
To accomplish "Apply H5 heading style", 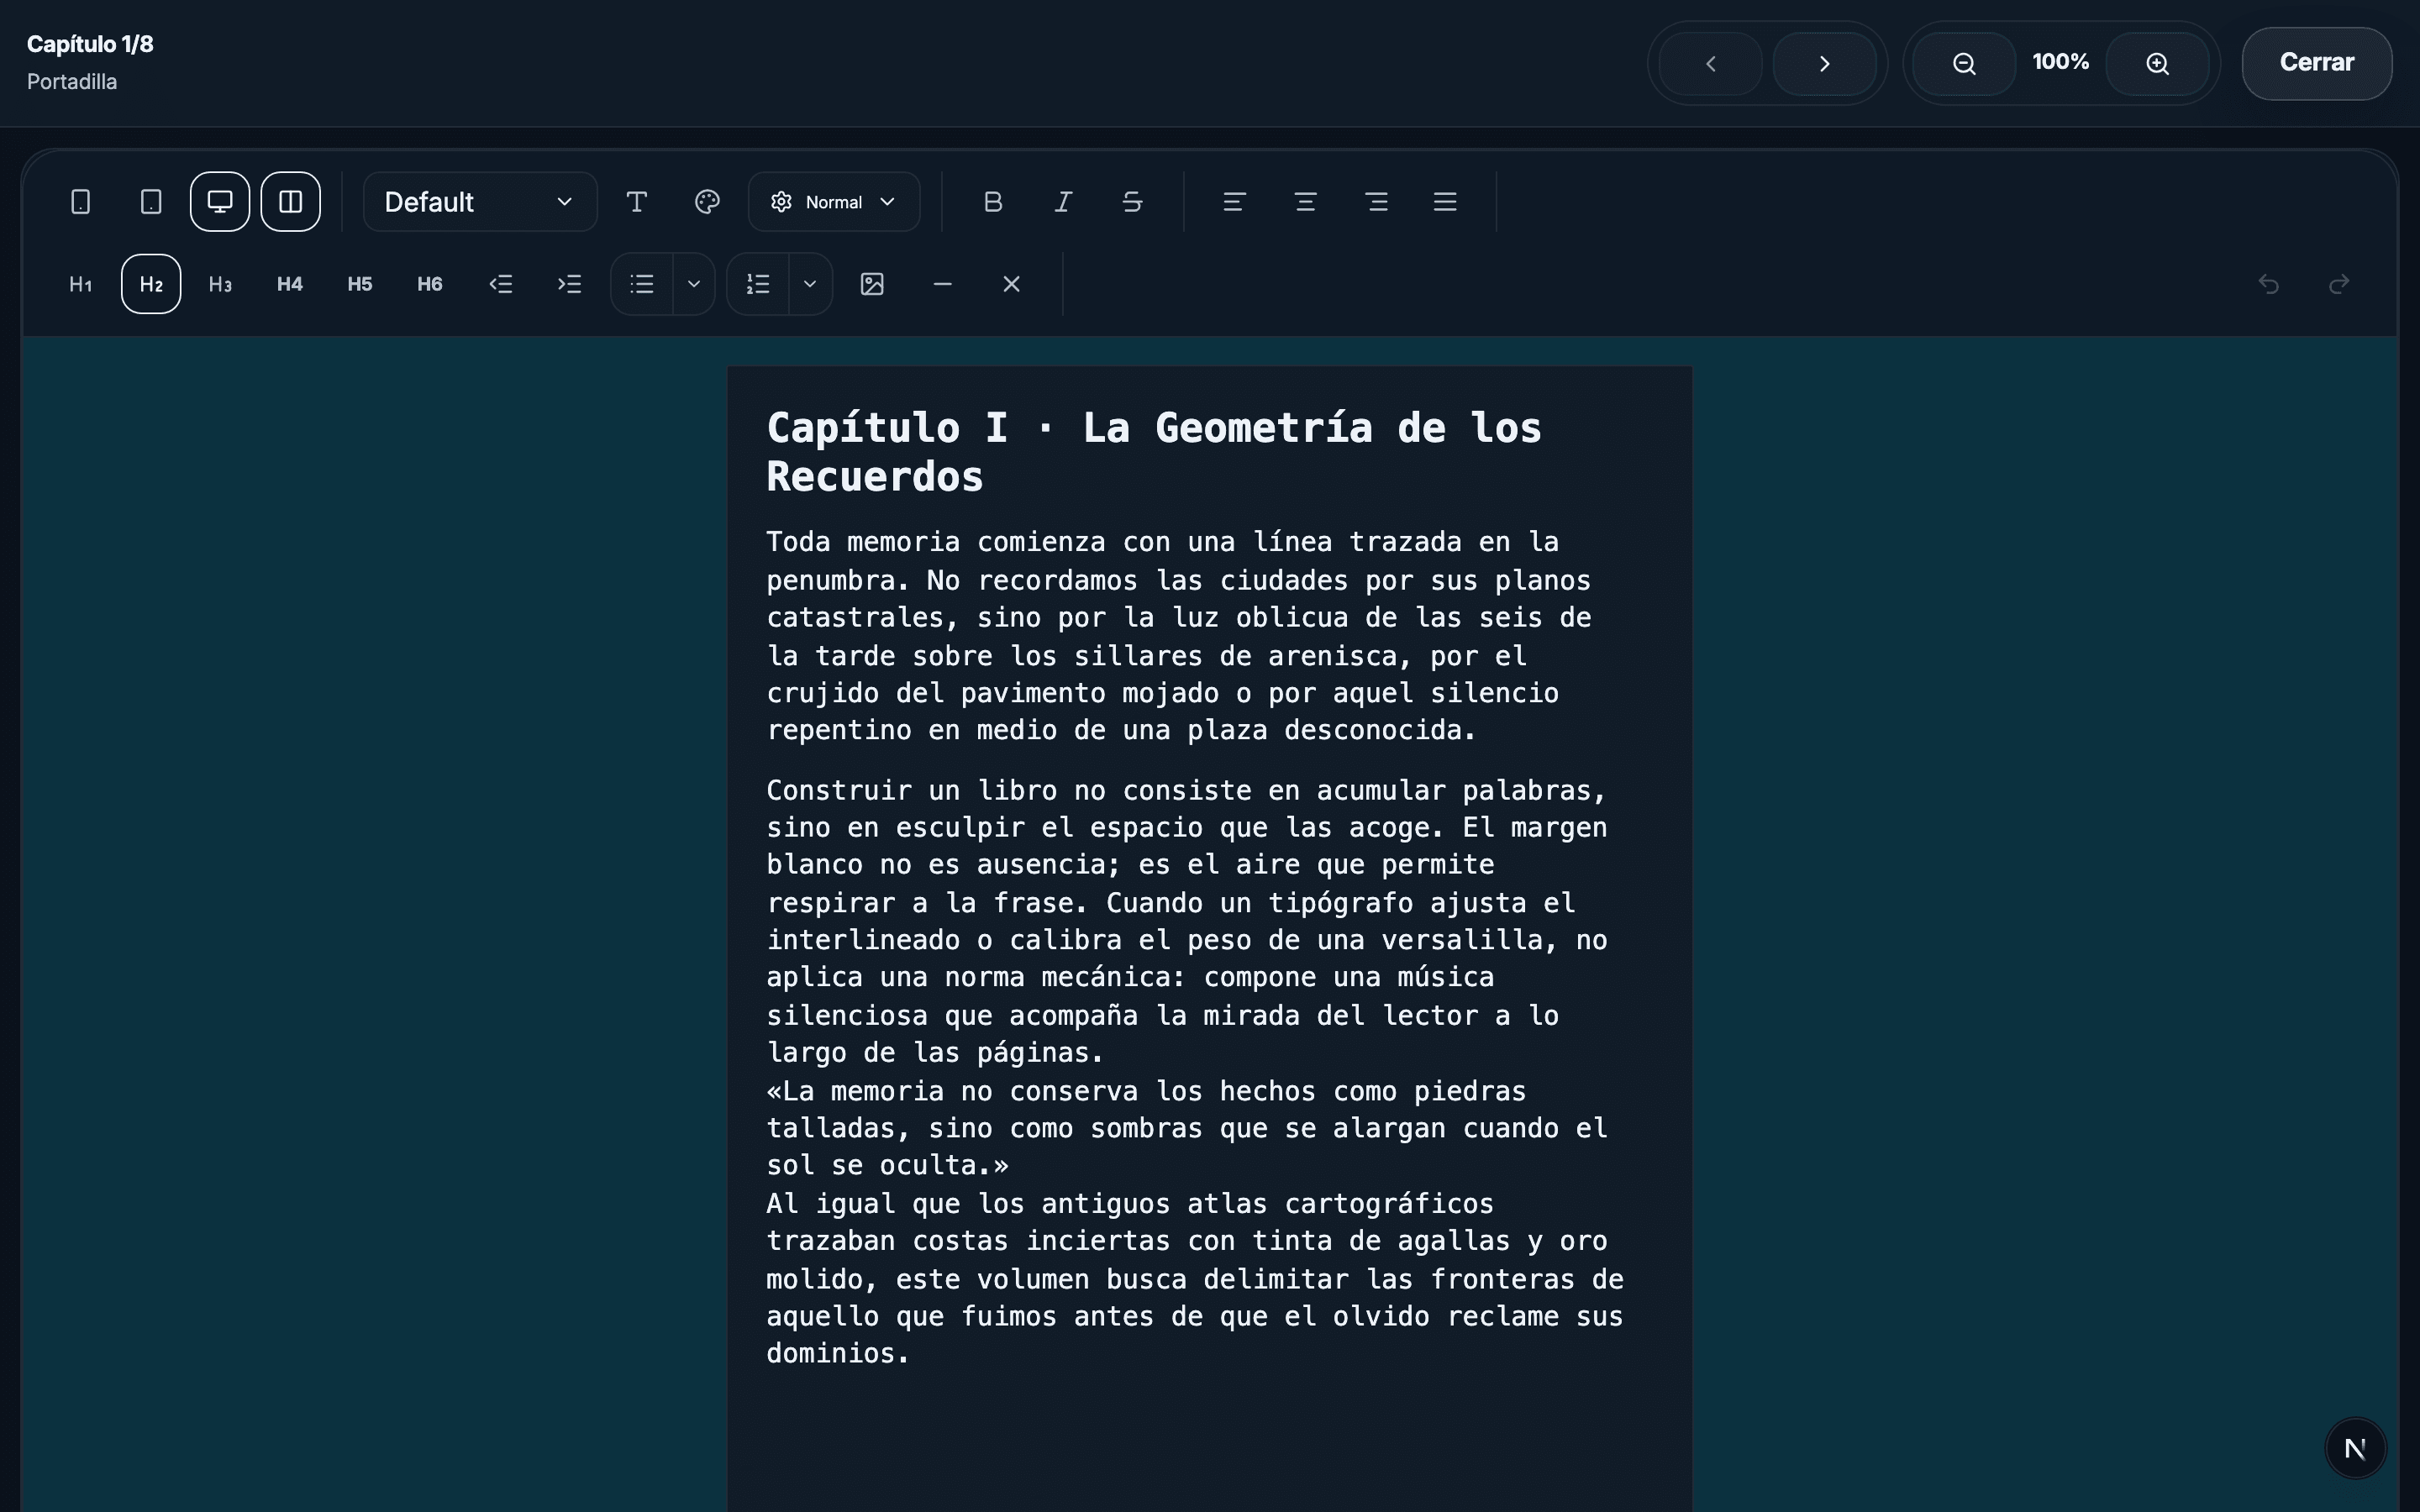I will (360, 284).
